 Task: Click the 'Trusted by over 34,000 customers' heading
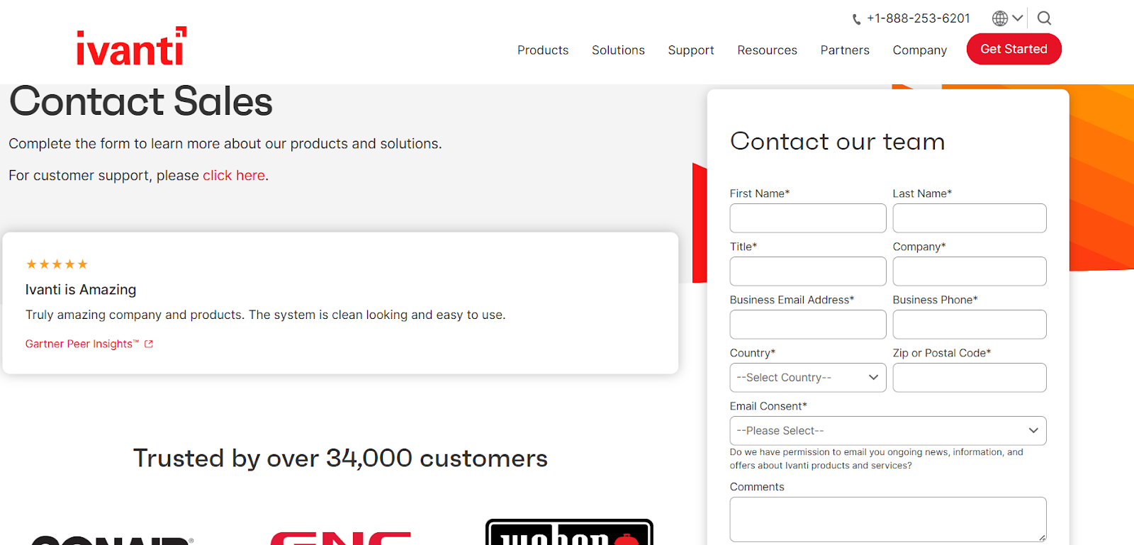340,459
